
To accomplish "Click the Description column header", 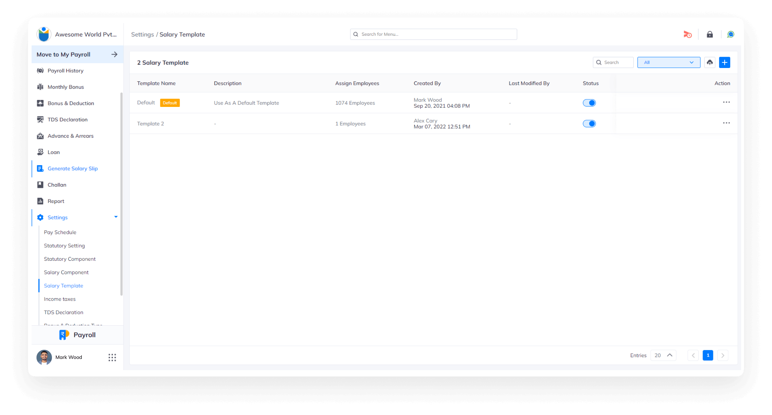I will [228, 83].
